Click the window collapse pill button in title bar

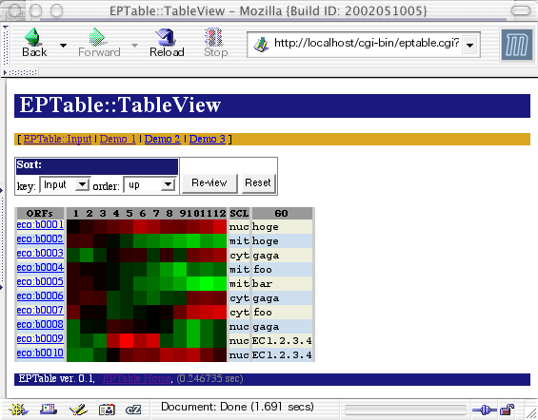(521, 10)
